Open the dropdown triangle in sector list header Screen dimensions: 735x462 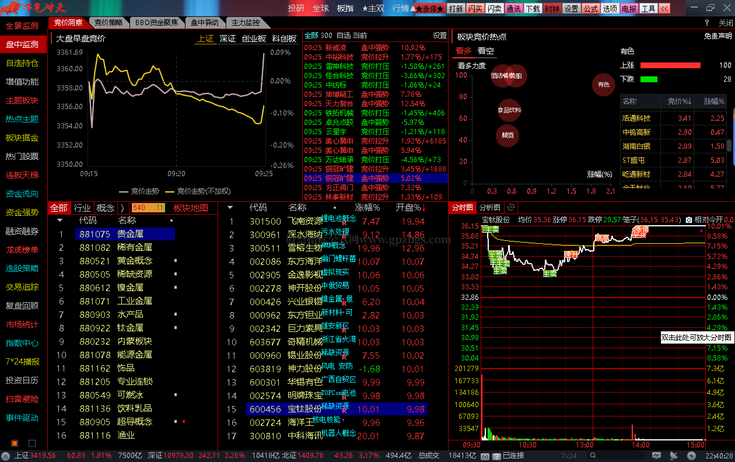point(60,220)
